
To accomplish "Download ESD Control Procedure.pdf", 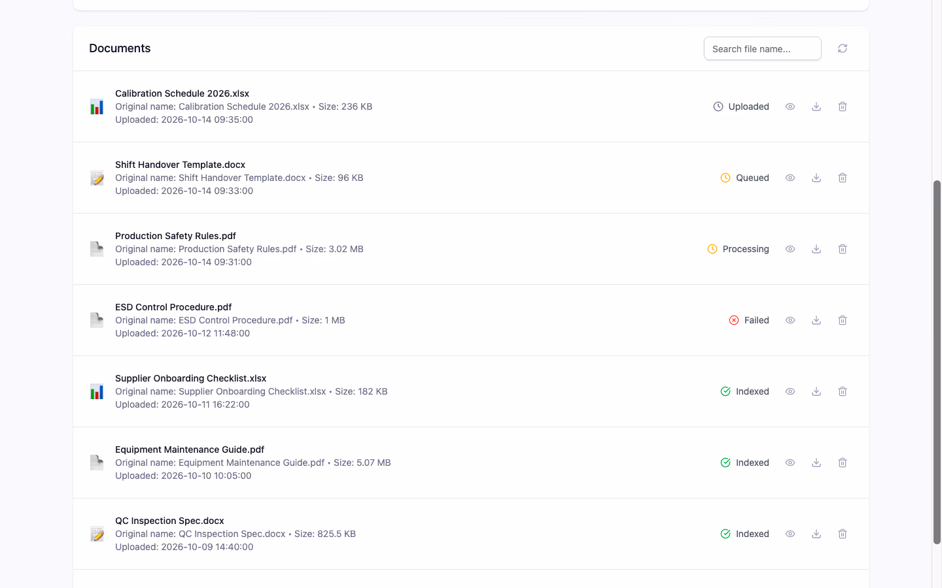I will pos(816,320).
